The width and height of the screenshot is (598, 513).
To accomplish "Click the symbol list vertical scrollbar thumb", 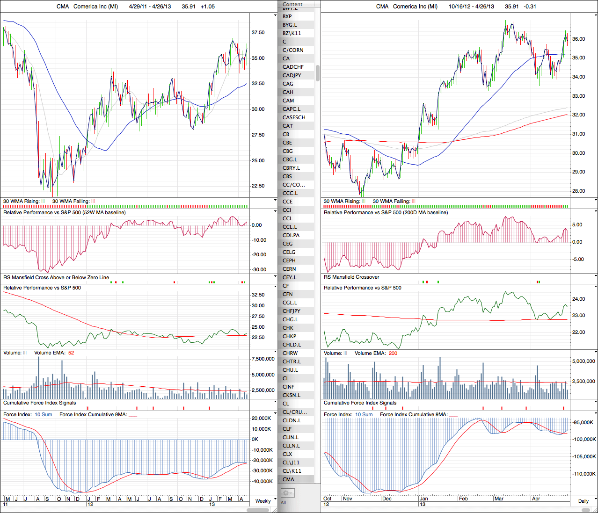I will 318,73.
